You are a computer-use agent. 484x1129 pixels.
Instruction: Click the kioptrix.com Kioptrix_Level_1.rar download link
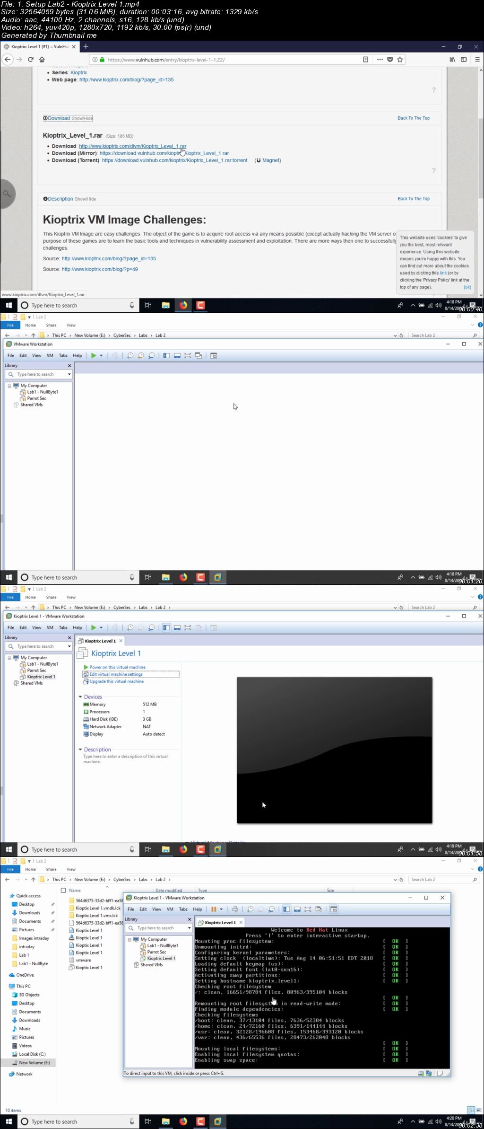tap(133, 146)
